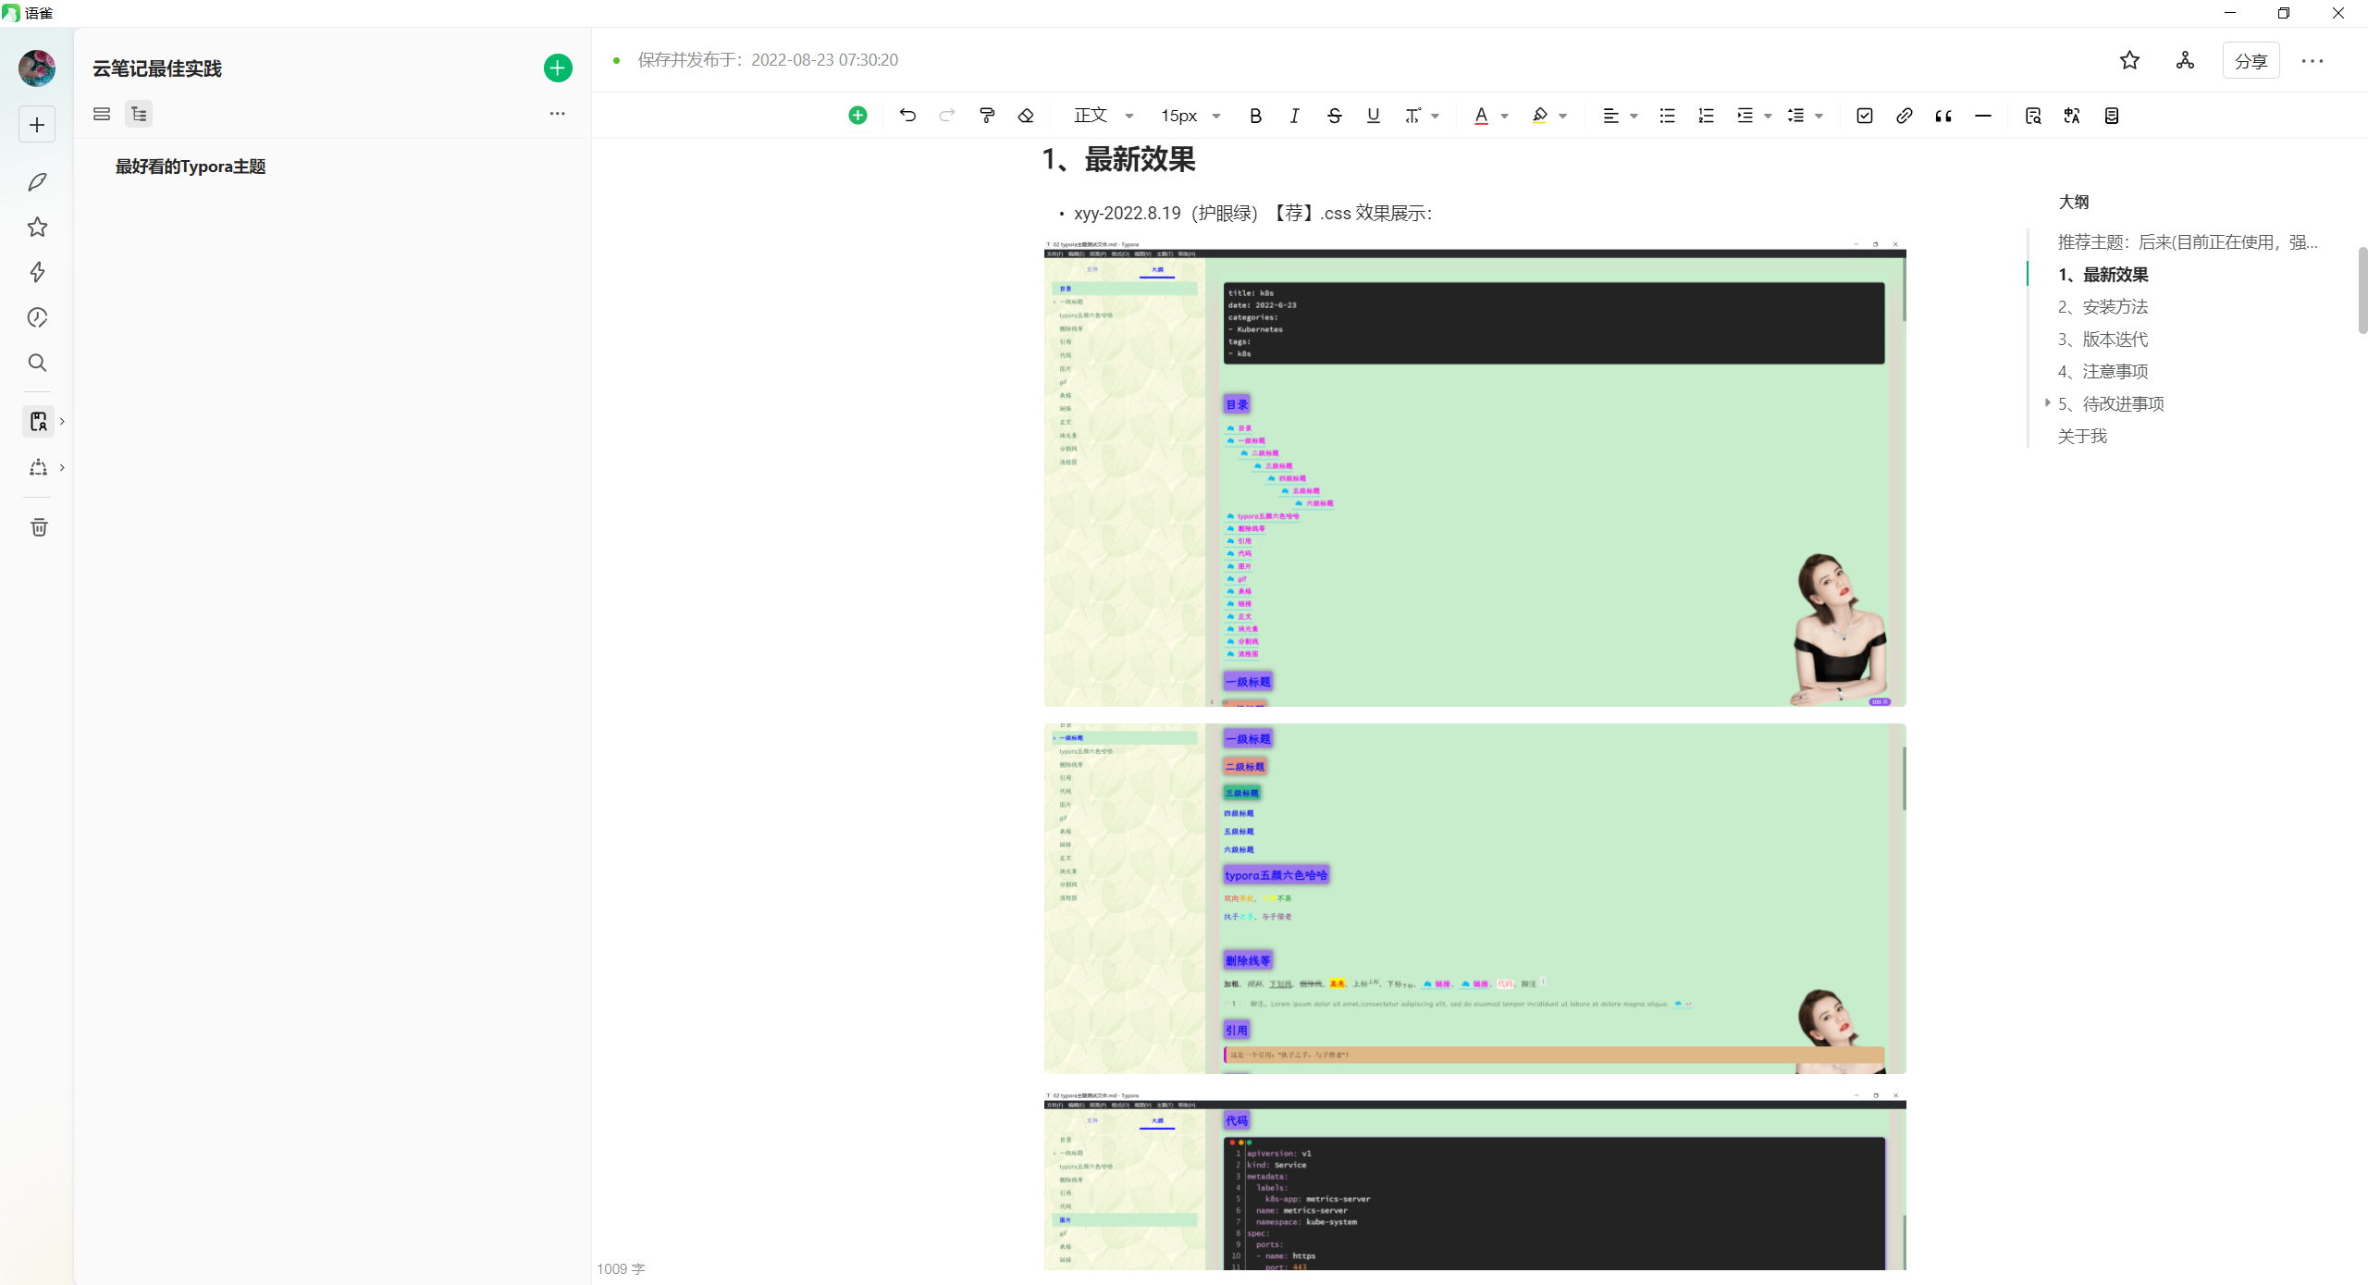The height and width of the screenshot is (1285, 2368).
Task: Click the second Typora headings screenshot
Action: coord(1474,898)
